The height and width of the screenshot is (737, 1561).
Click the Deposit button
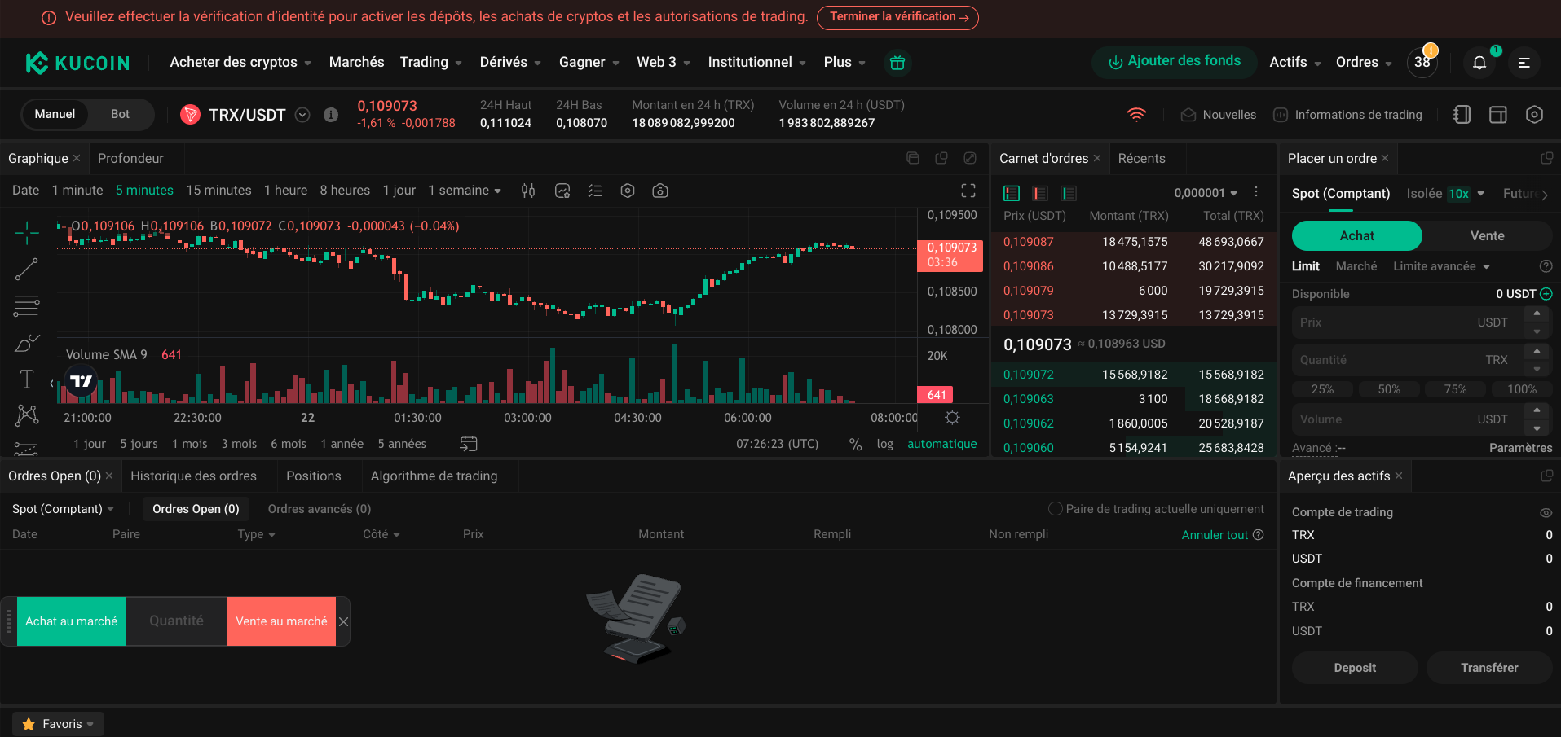point(1355,668)
